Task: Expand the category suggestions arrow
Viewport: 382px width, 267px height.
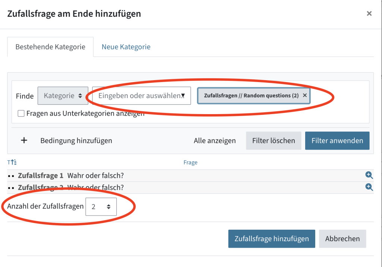Action: click(183, 96)
